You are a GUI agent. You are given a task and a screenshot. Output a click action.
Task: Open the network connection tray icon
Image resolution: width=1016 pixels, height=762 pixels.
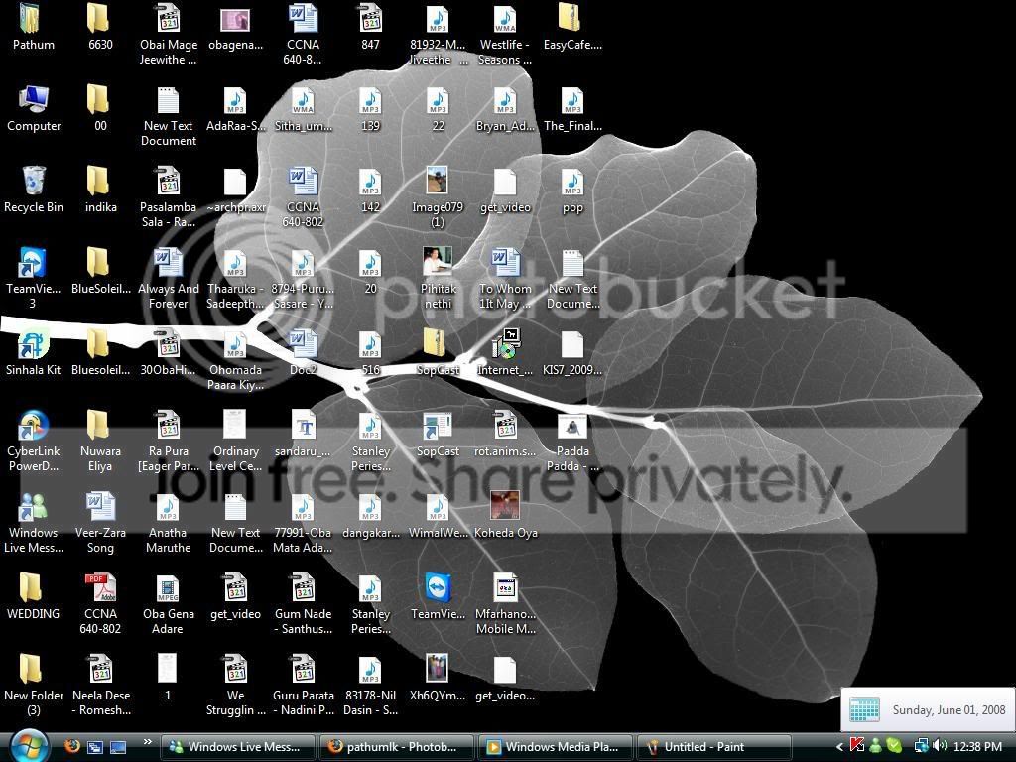click(x=920, y=746)
